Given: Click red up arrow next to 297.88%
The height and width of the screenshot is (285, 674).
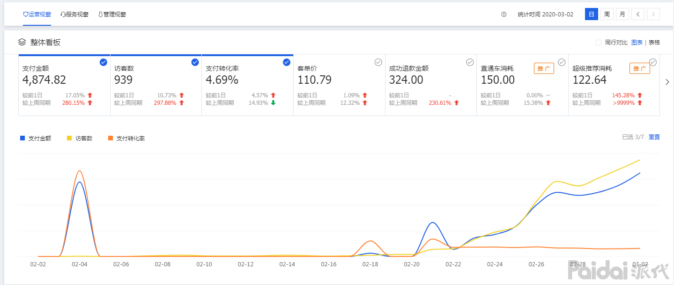Looking at the screenshot, I should (182, 103).
